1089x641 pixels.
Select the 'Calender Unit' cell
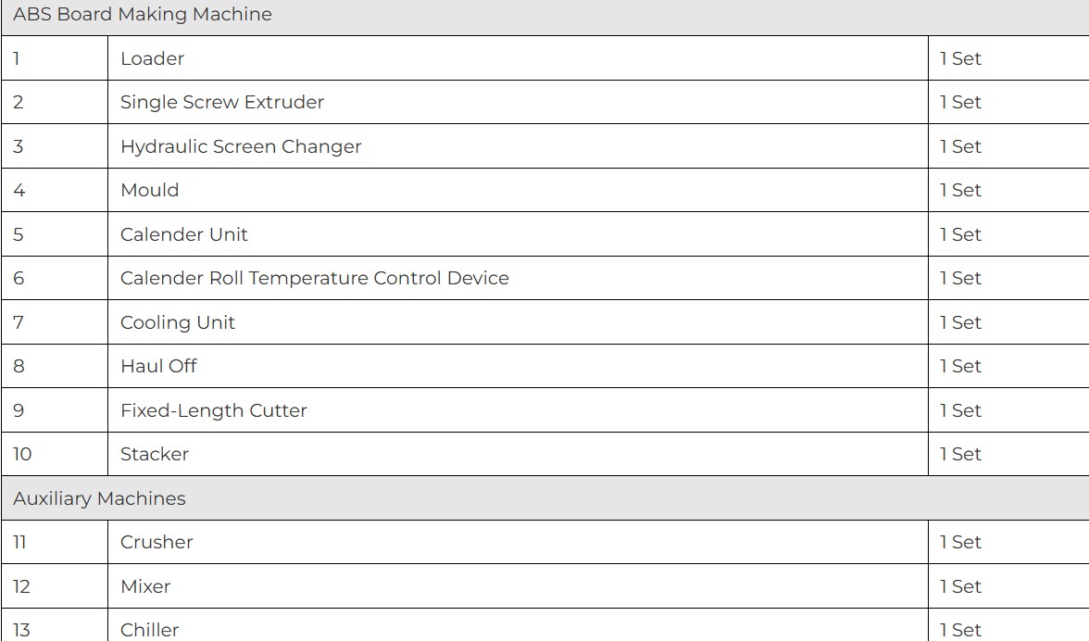[184, 234]
